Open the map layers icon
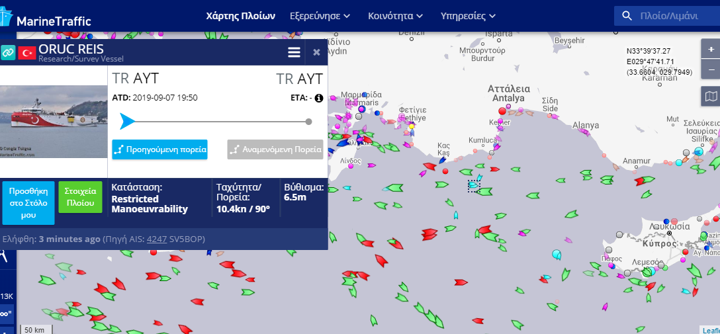The width and height of the screenshot is (720, 334). coord(711,97)
